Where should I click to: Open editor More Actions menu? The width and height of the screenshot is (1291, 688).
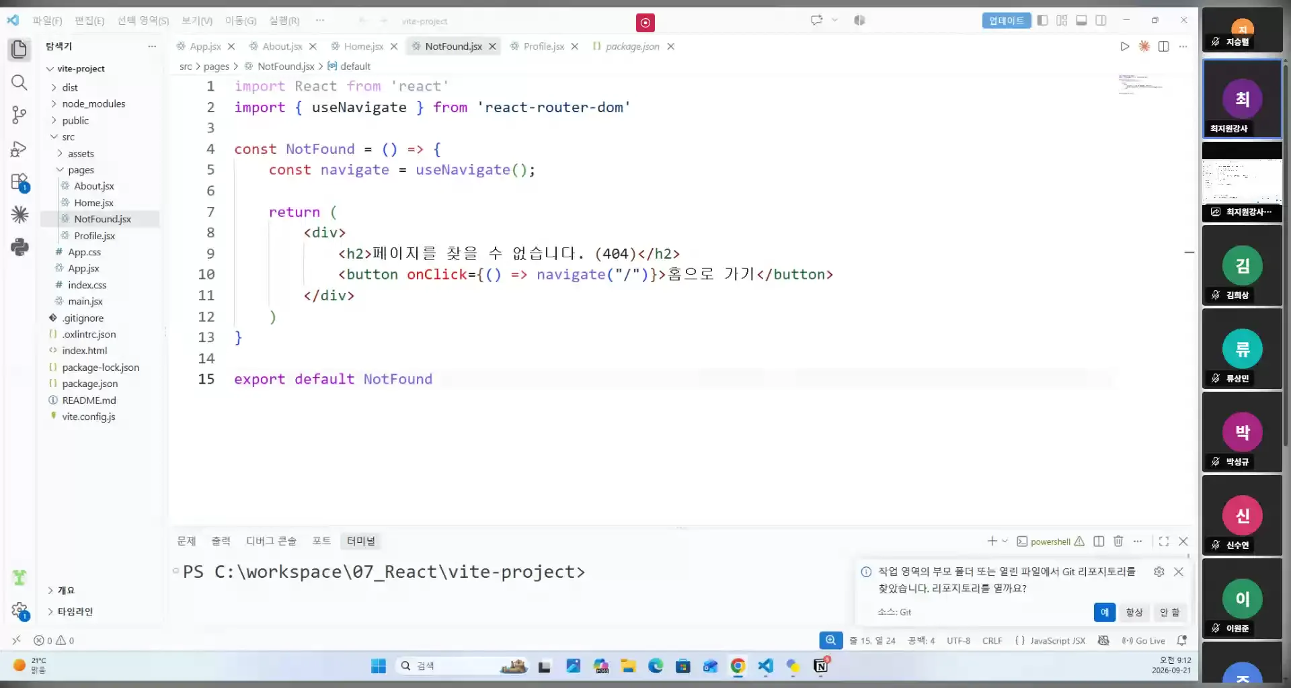[x=1183, y=46]
